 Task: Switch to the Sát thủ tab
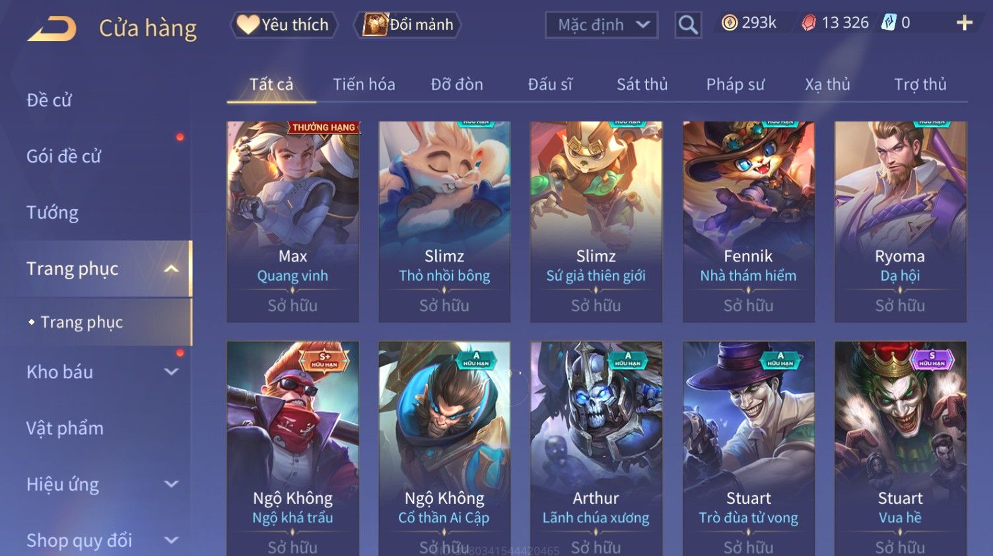(x=642, y=85)
